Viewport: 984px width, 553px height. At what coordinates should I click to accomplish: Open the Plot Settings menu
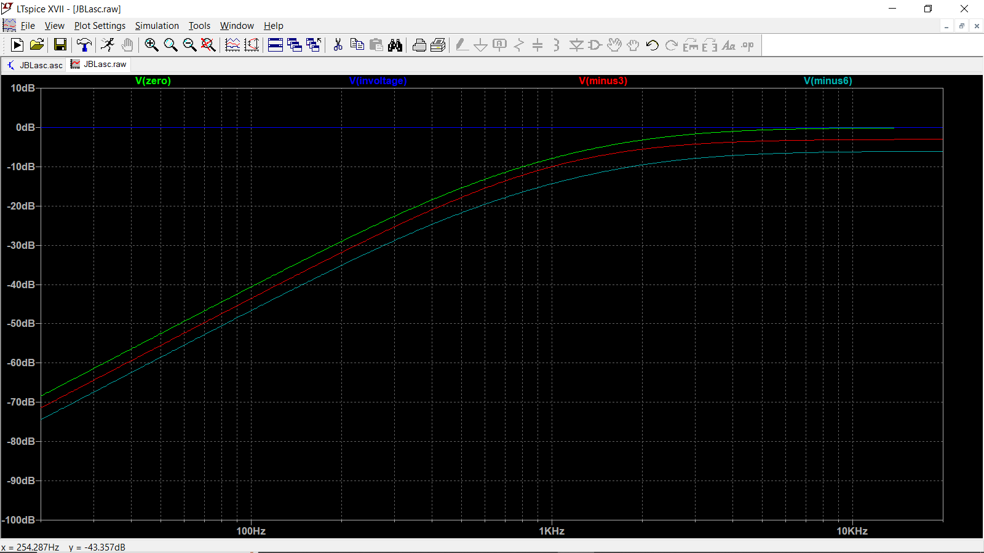pos(100,26)
